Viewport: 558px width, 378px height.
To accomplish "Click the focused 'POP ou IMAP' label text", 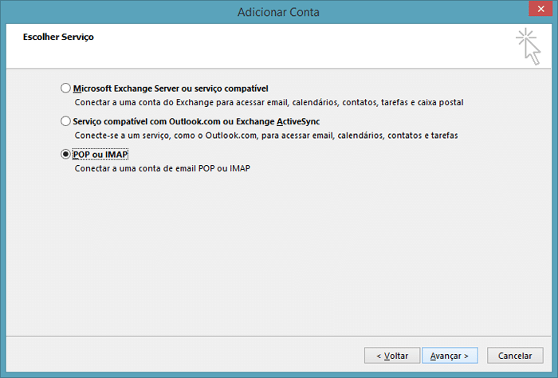I will pos(100,155).
